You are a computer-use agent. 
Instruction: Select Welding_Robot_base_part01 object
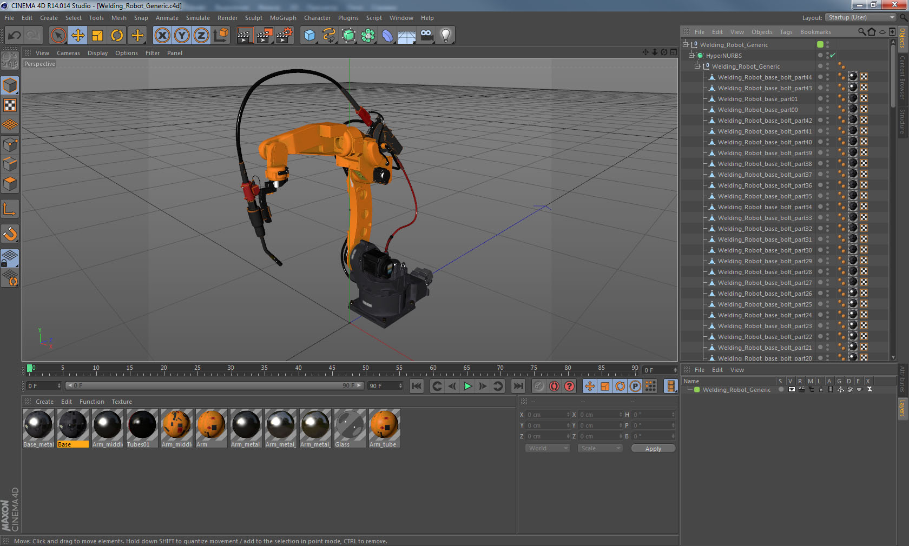point(757,99)
